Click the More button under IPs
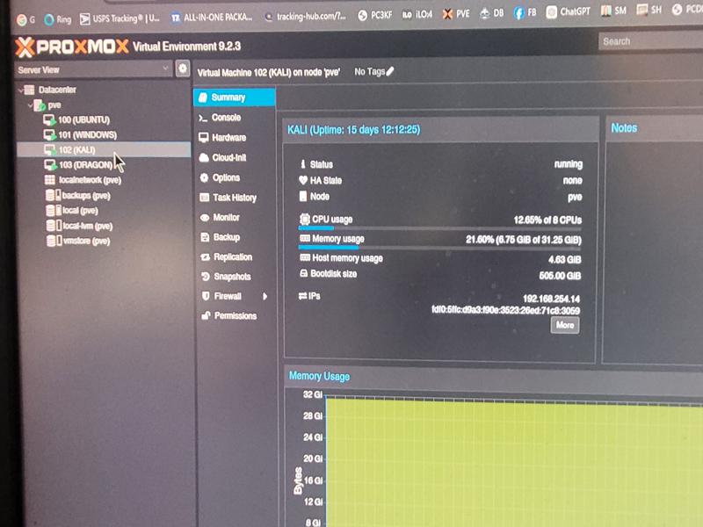 point(565,325)
